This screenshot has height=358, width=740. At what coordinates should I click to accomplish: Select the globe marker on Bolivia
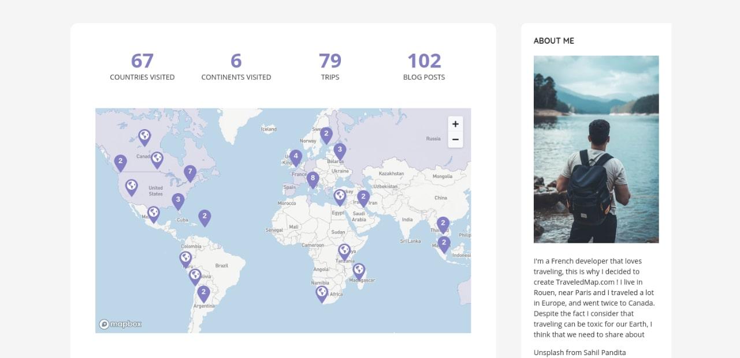tap(195, 276)
